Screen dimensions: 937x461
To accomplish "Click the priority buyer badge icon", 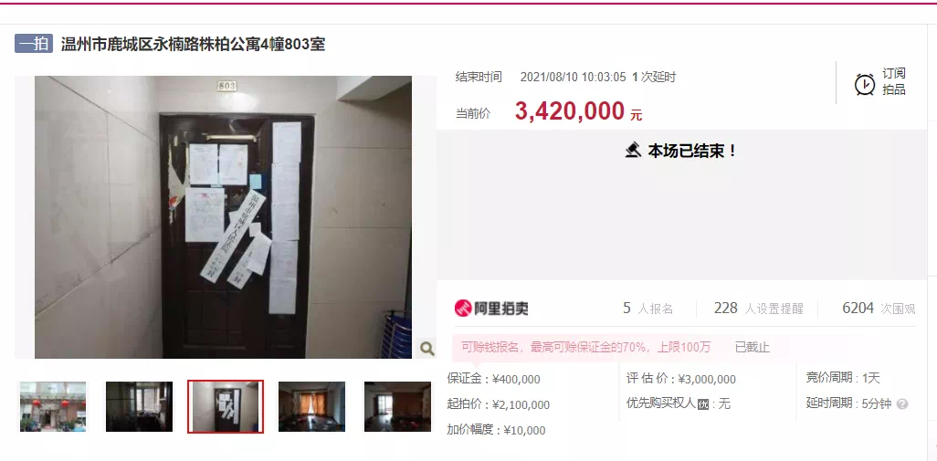I will [703, 405].
